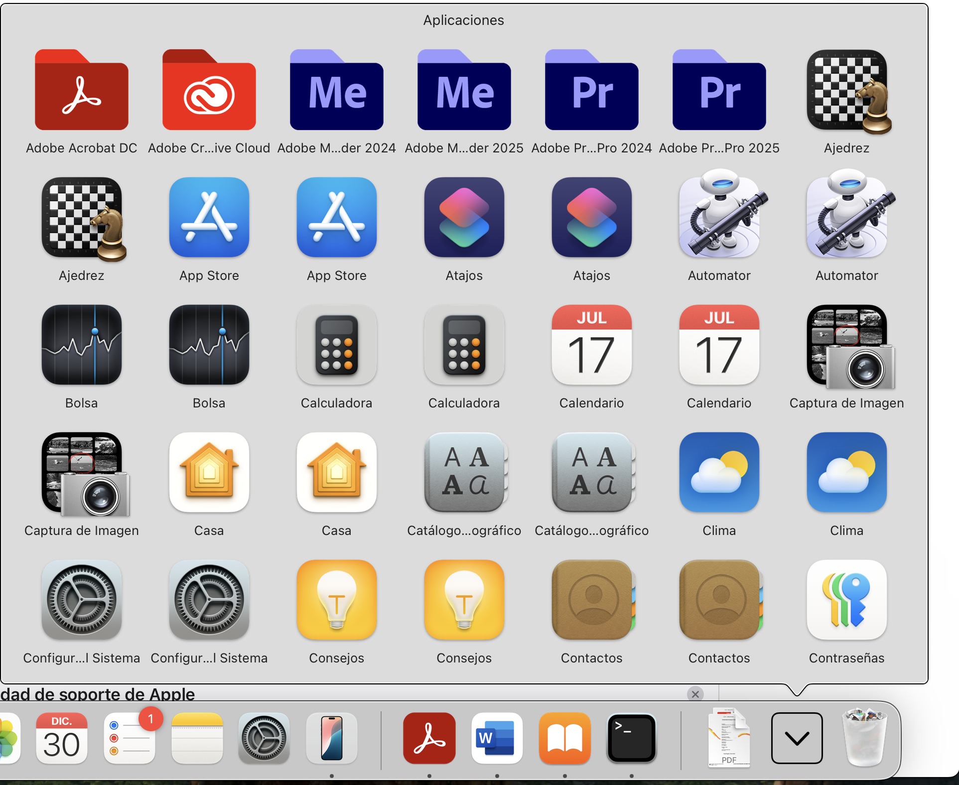Launch the Contraseñas app
The width and height of the screenshot is (959, 785).
click(x=847, y=600)
